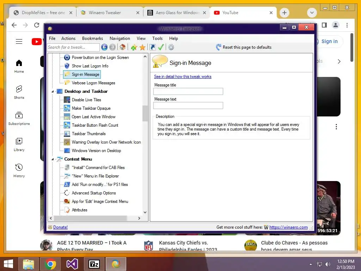
Task: Click the export shortcut arrow toolbar icon
Action: (x=153, y=47)
